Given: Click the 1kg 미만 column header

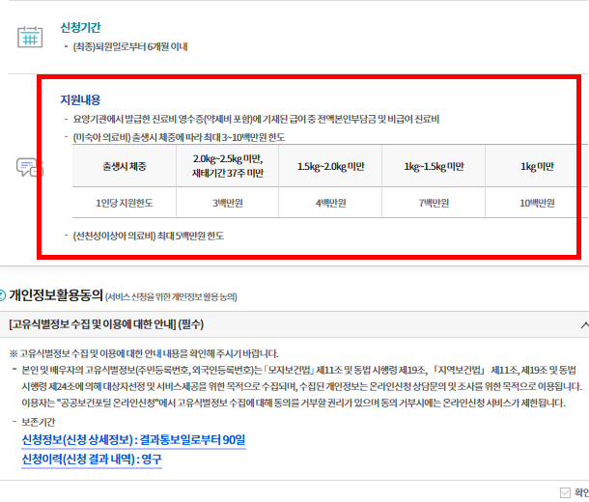Looking at the screenshot, I should coord(537,166).
